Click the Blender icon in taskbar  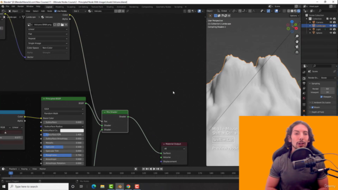point(120,186)
